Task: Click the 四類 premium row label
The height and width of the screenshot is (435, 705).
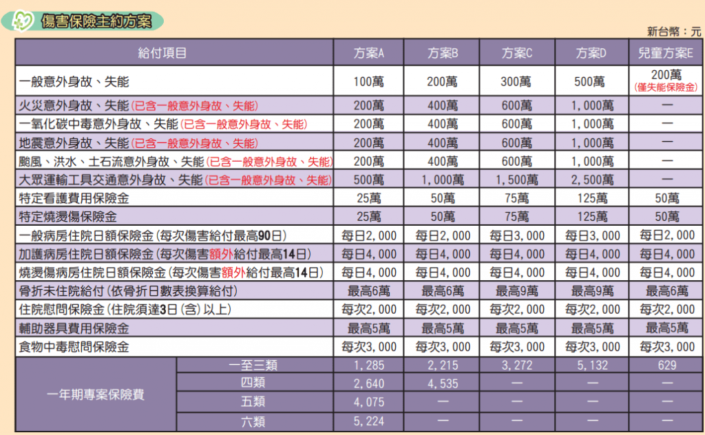Action: pyautogui.click(x=253, y=383)
